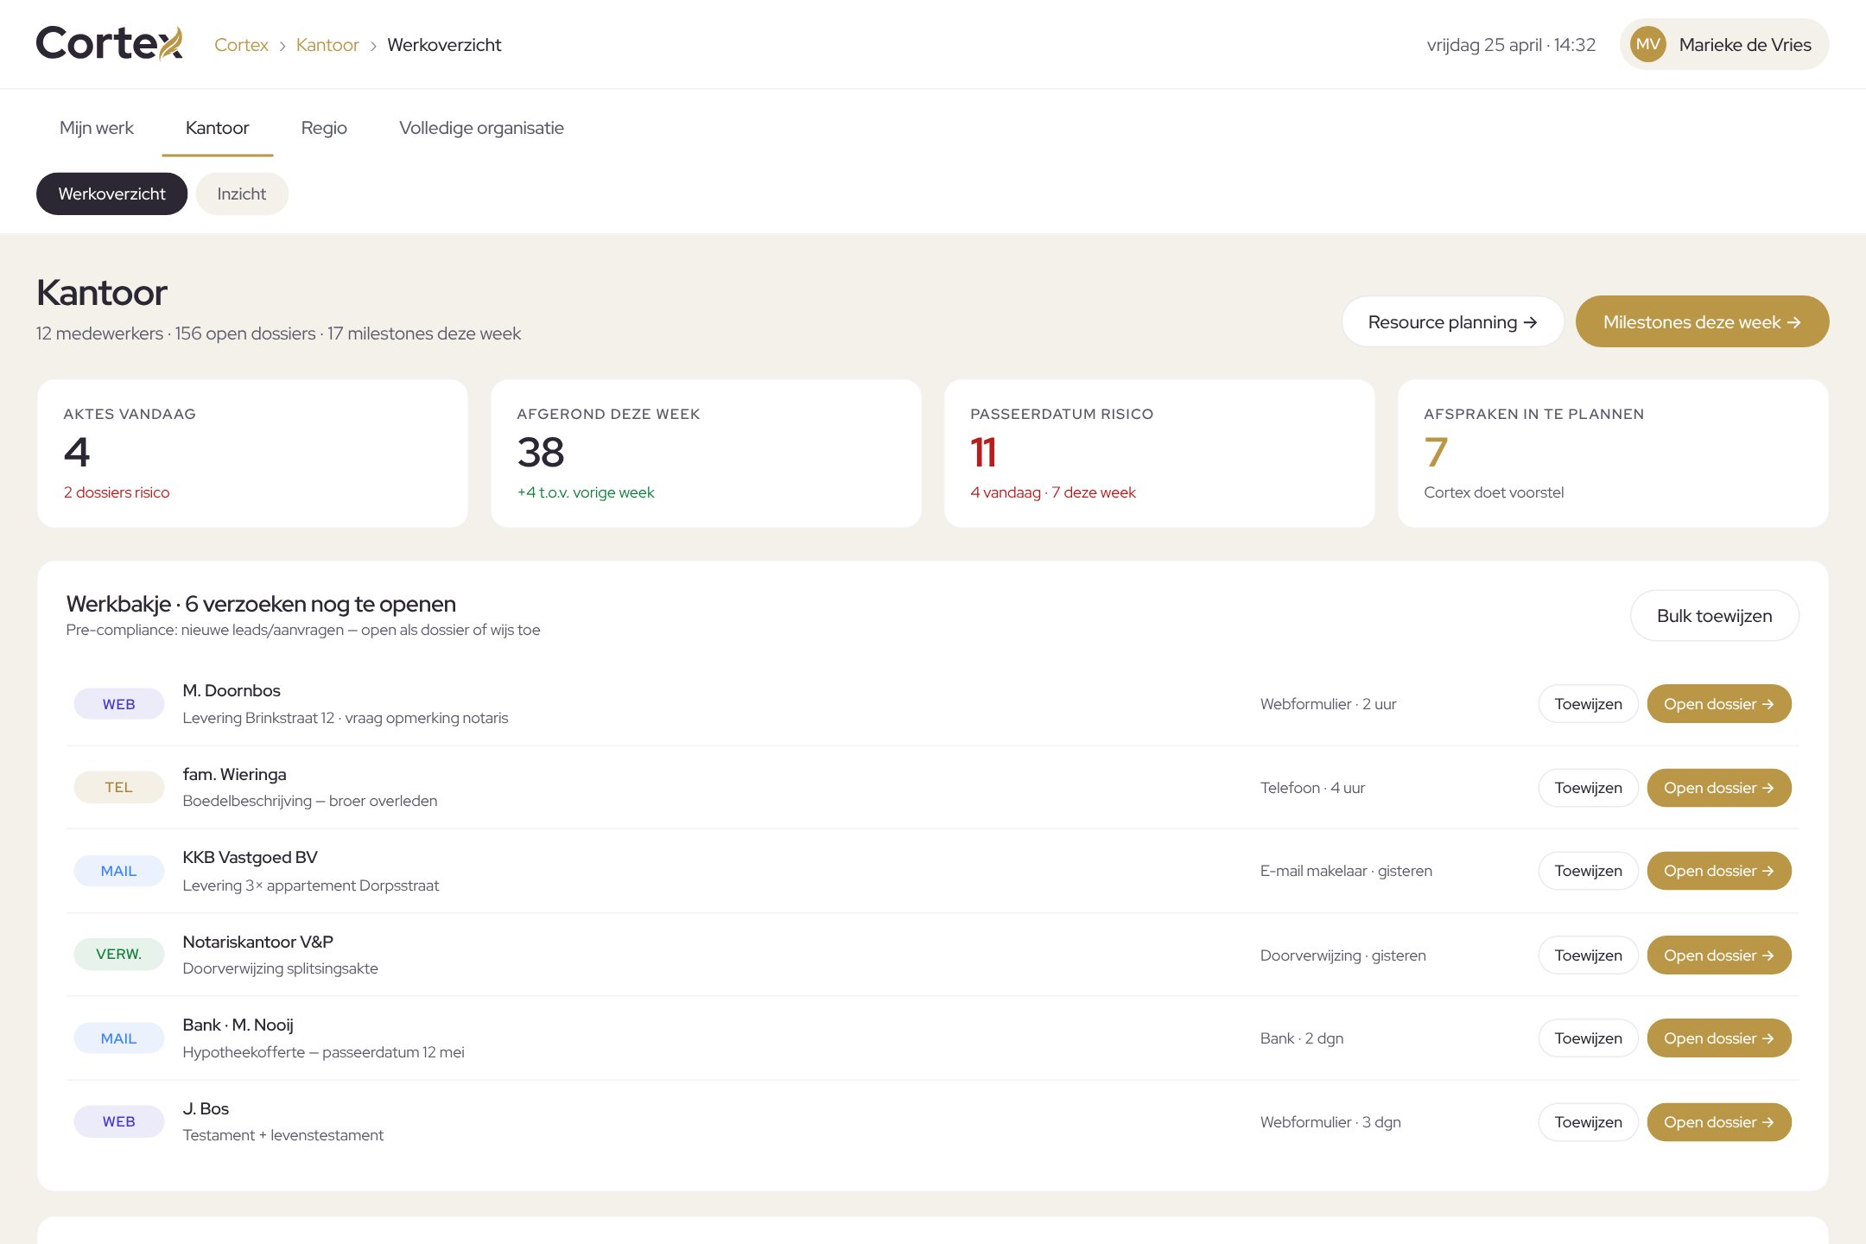Open dossier for M. Doornbos
The width and height of the screenshot is (1866, 1244).
pyautogui.click(x=1719, y=704)
